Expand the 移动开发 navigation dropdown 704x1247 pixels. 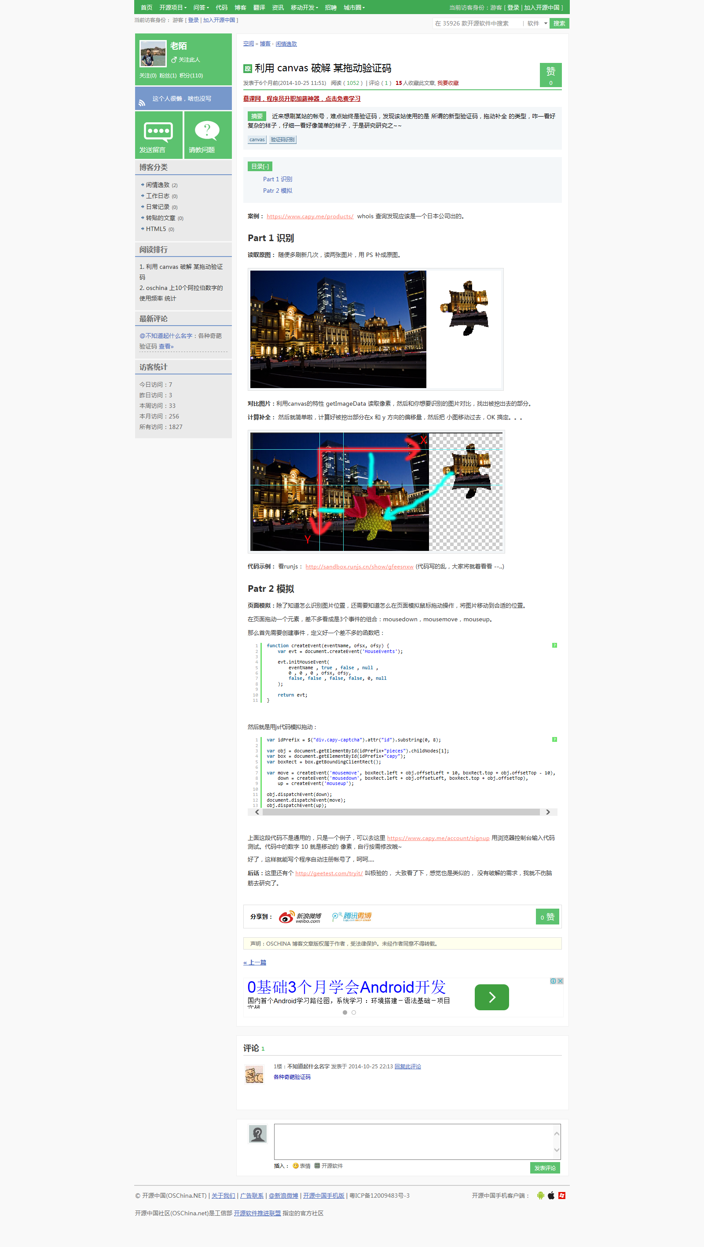(x=304, y=7)
